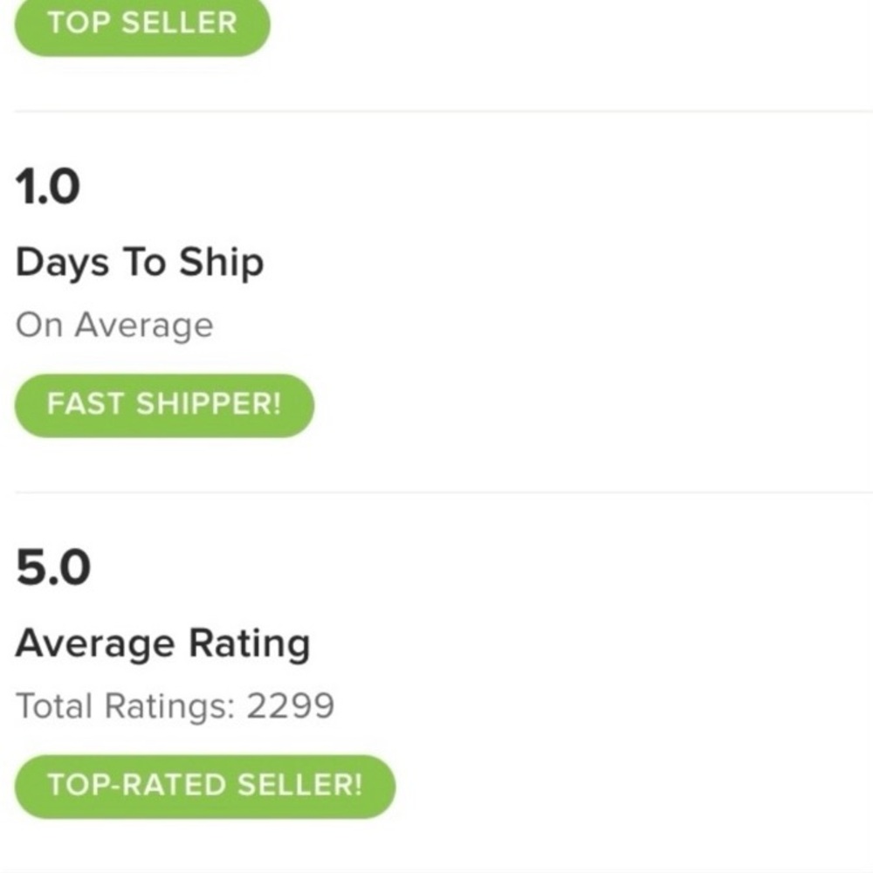Click the word Days in the shipping heading
873x873 pixels.
[59, 263]
